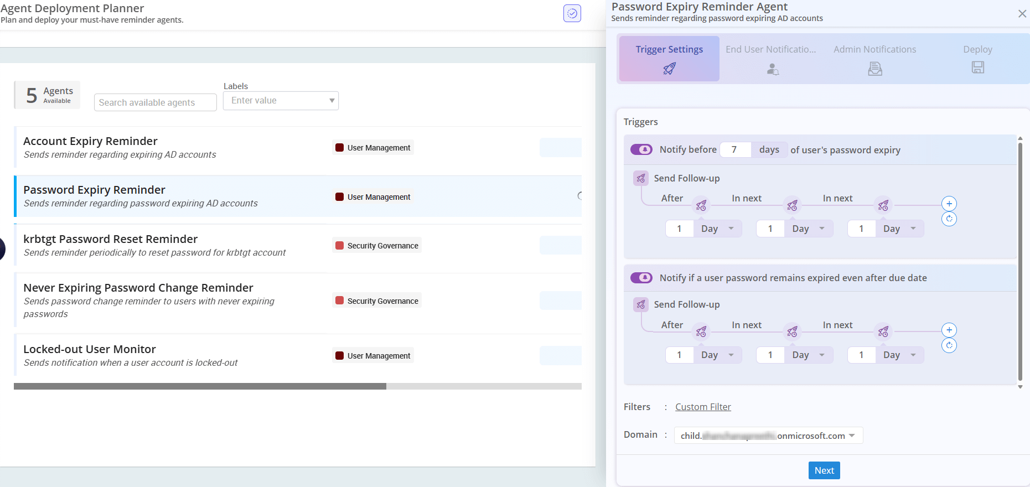Click action button on Never Expiring Password row
This screenshot has height=487, width=1030.
pyautogui.click(x=560, y=301)
